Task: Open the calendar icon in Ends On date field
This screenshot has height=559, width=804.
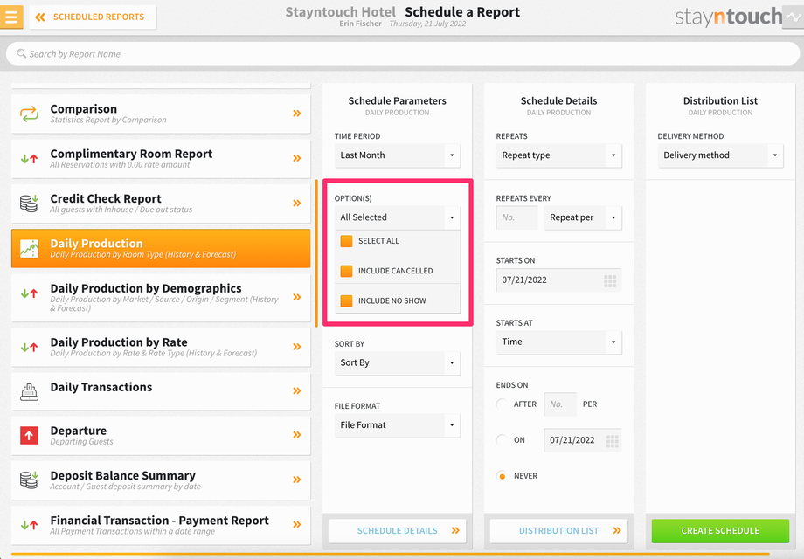Action: click(613, 440)
